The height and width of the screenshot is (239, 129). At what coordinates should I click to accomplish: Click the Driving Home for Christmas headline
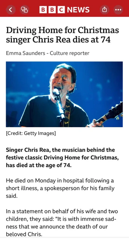click(x=62, y=35)
